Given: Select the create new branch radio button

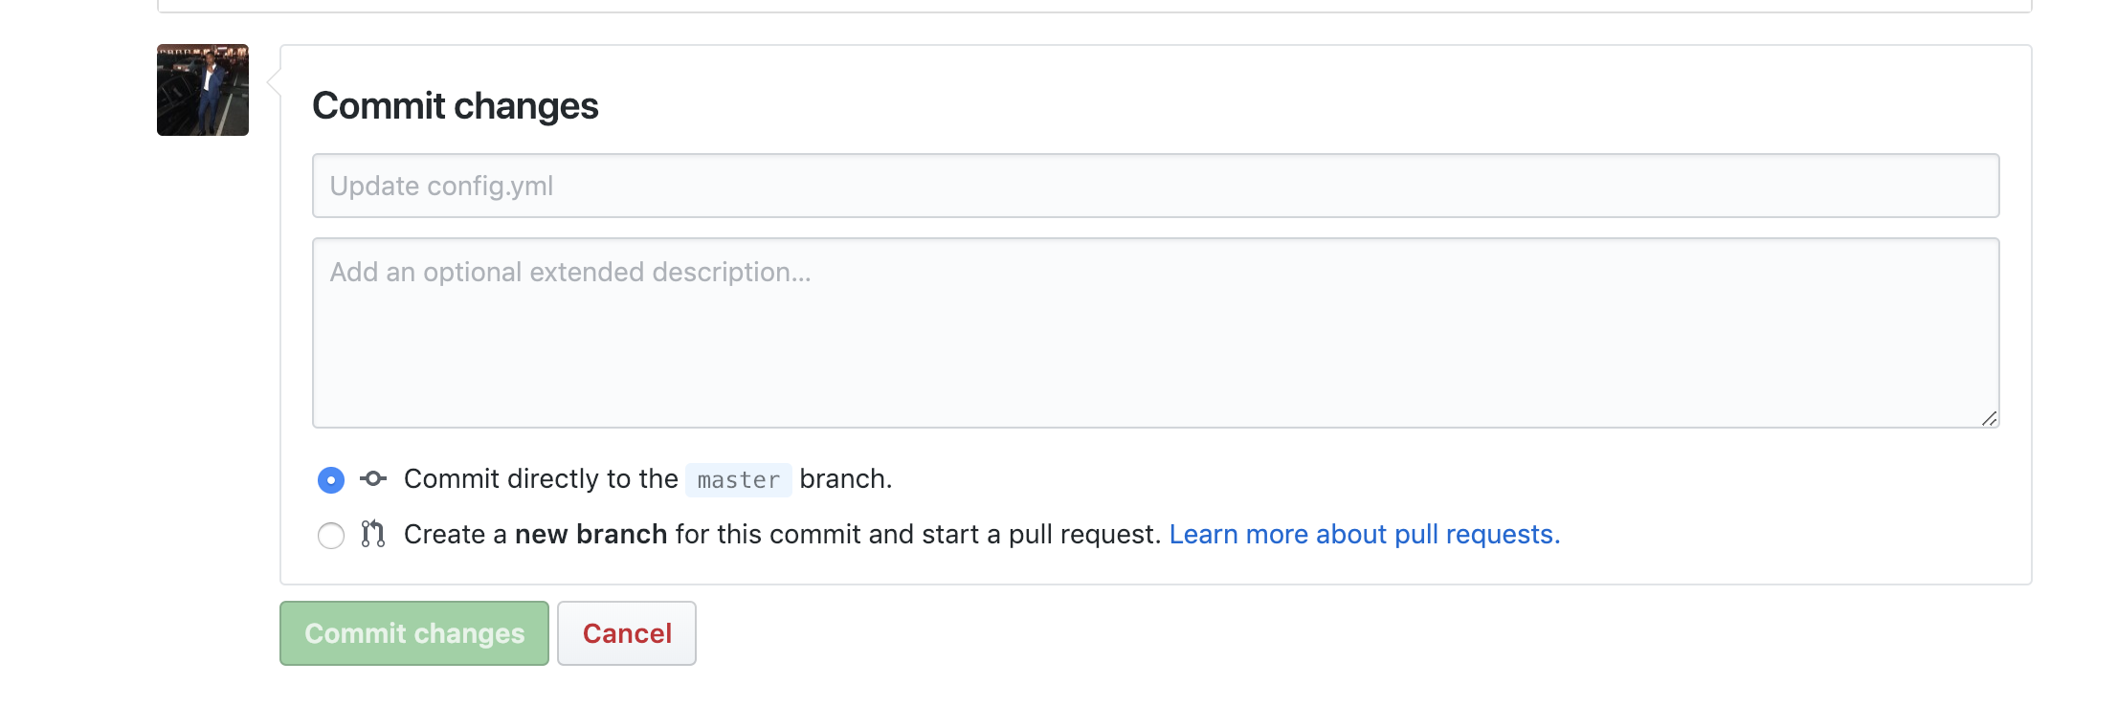Looking at the screenshot, I should pyautogui.click(x=331, y=535).
